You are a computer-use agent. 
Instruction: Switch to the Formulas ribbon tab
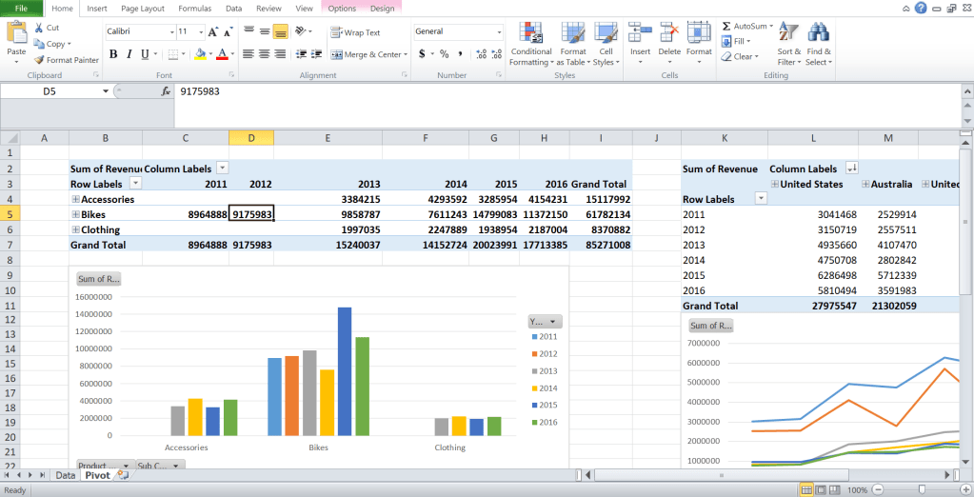coord(194,8)
